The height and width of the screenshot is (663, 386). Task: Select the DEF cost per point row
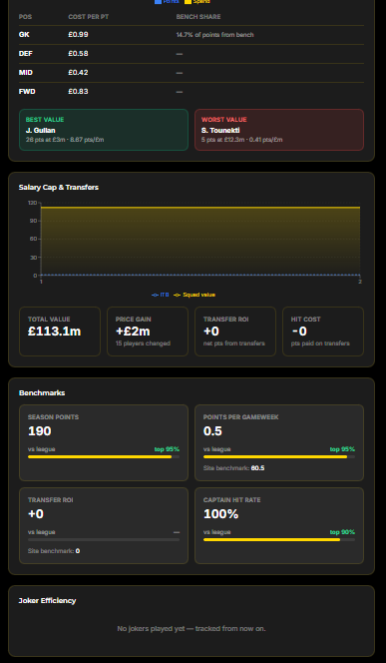click(x=192, y=54)
